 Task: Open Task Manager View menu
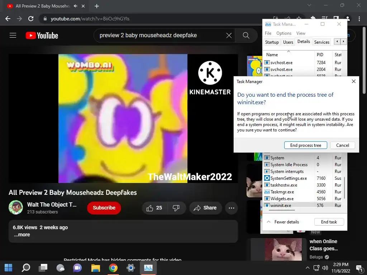point(301,33)
